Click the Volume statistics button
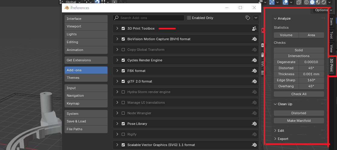The image size is (337, 150). tap(286, 35)
